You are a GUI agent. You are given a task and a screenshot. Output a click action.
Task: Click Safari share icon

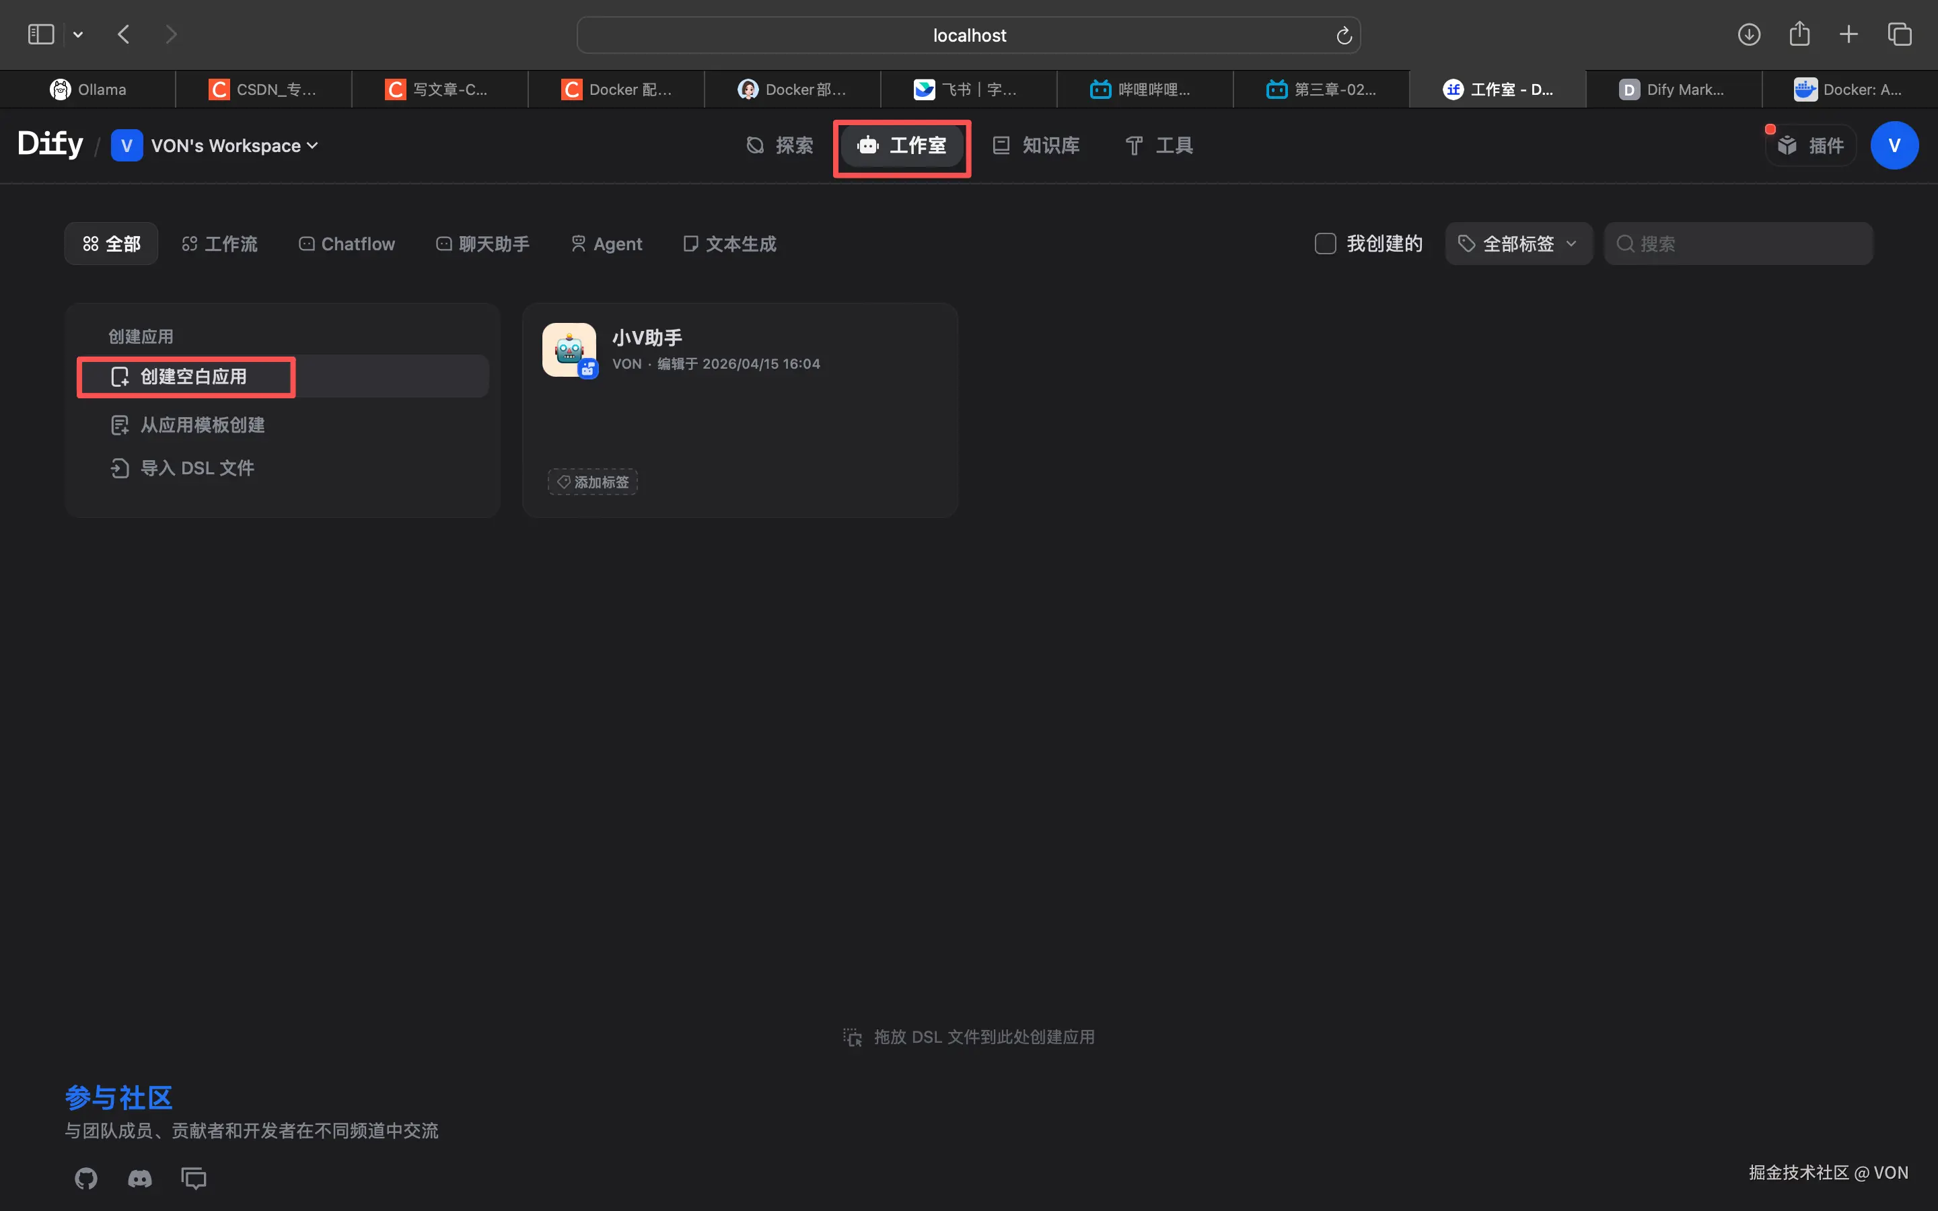(x=1799, y=34)
